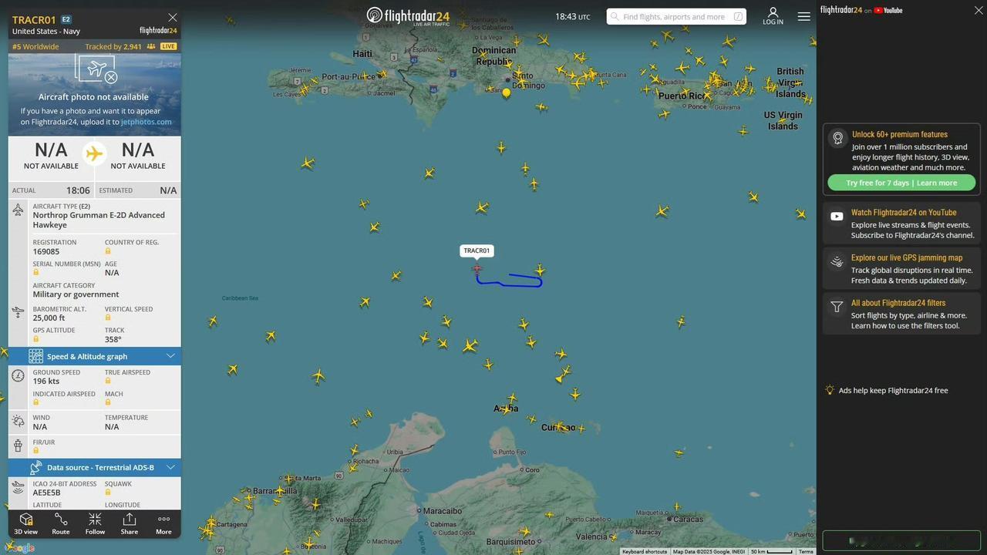Click the Google logo on map
Image resolution: width=987 pixels, height=555 pixels.
click(19, 548)
